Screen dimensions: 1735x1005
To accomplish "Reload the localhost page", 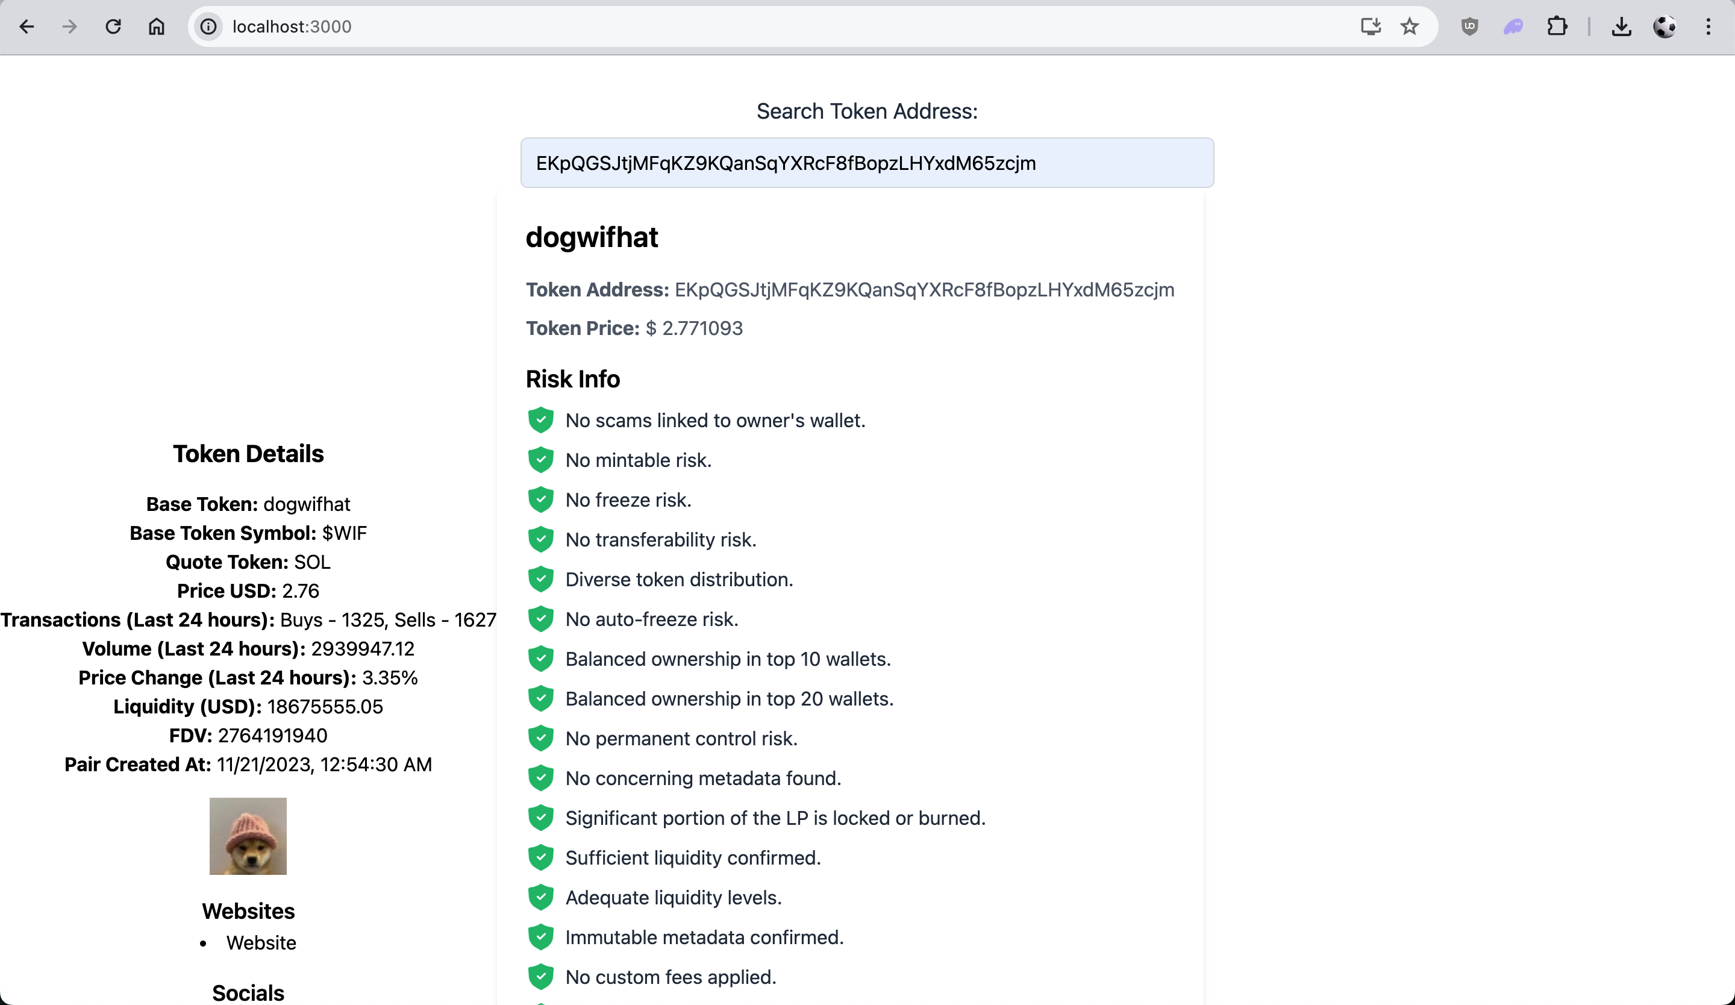I will (113, 27).
